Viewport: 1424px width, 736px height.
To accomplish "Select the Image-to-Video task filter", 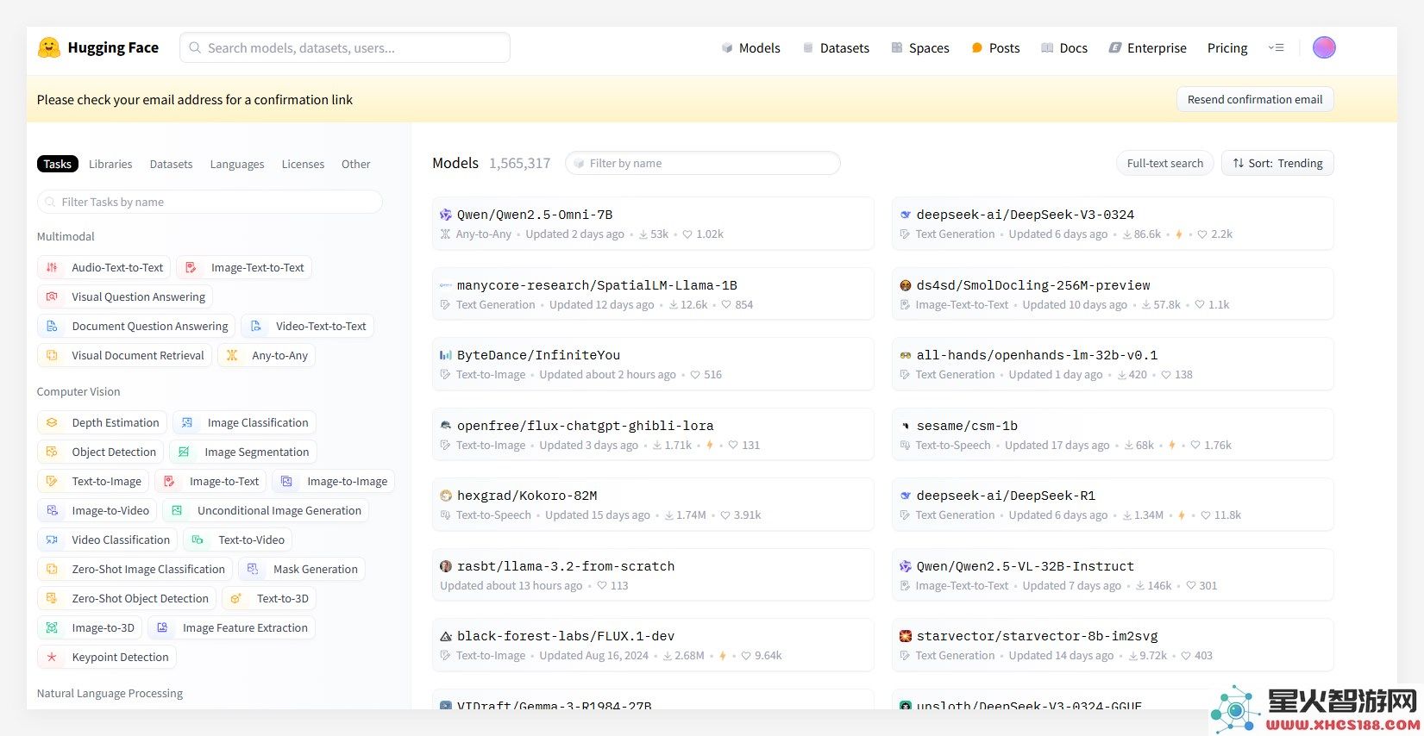I will [x=97, y=510].
